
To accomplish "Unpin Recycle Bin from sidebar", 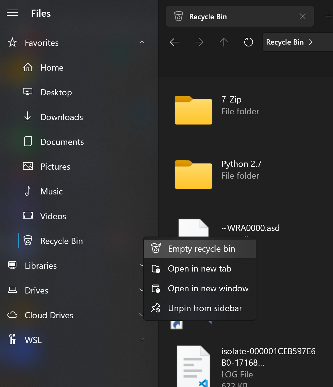I will (x=205, y=308).
